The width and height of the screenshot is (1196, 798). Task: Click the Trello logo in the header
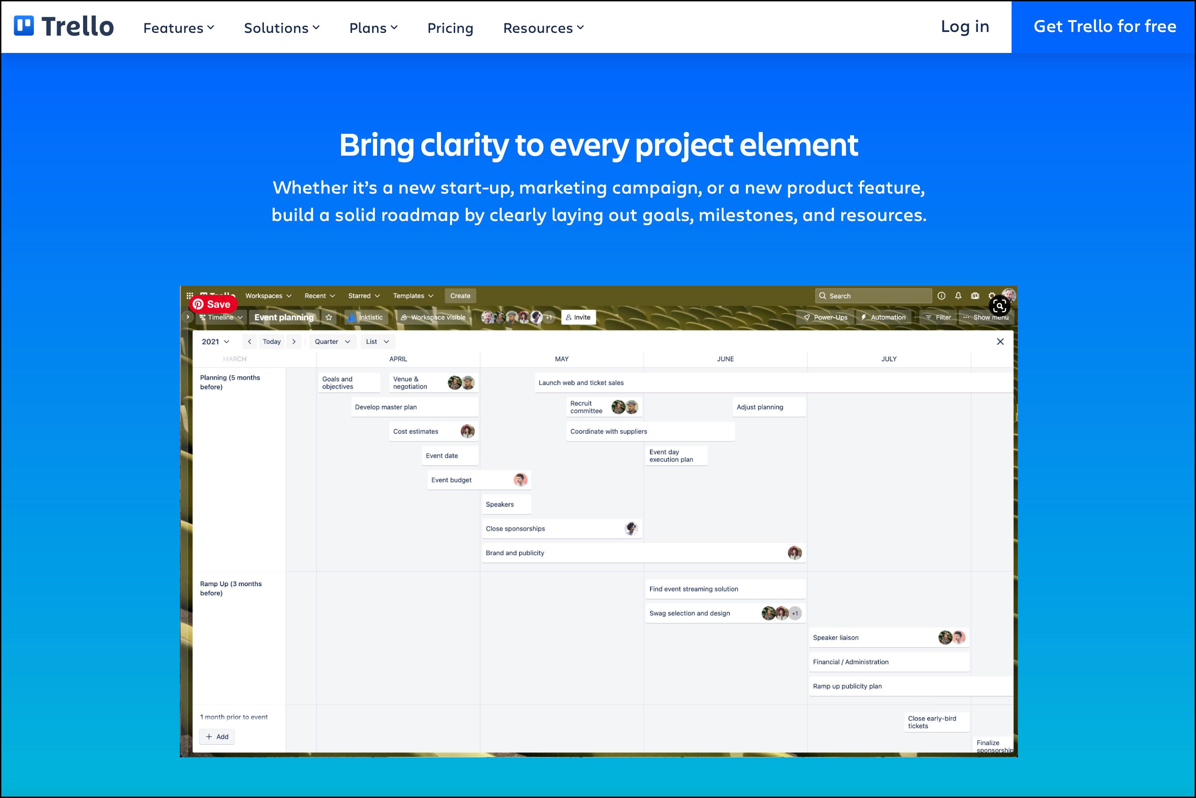63,26
